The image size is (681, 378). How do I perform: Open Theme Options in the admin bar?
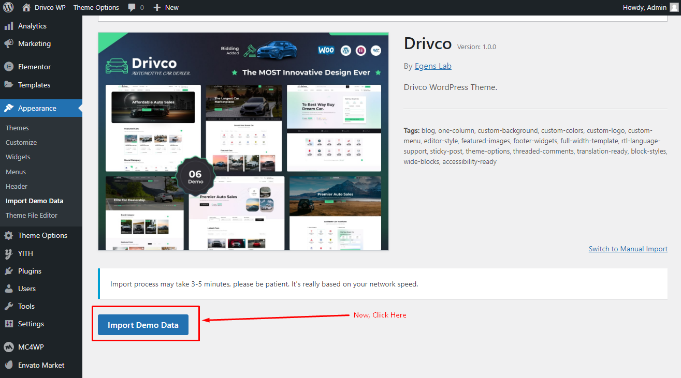[96, 7]
